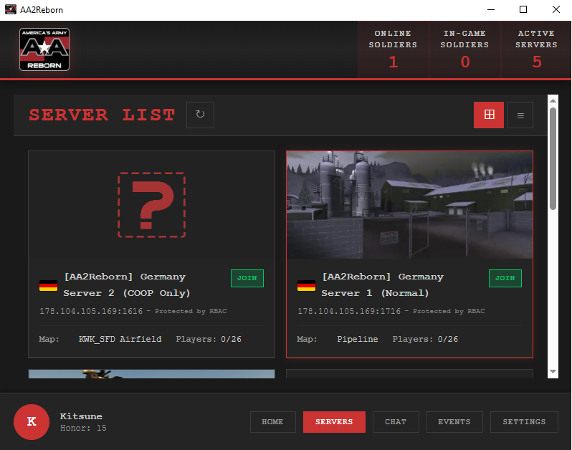Click the Kitsune username text

81,416
